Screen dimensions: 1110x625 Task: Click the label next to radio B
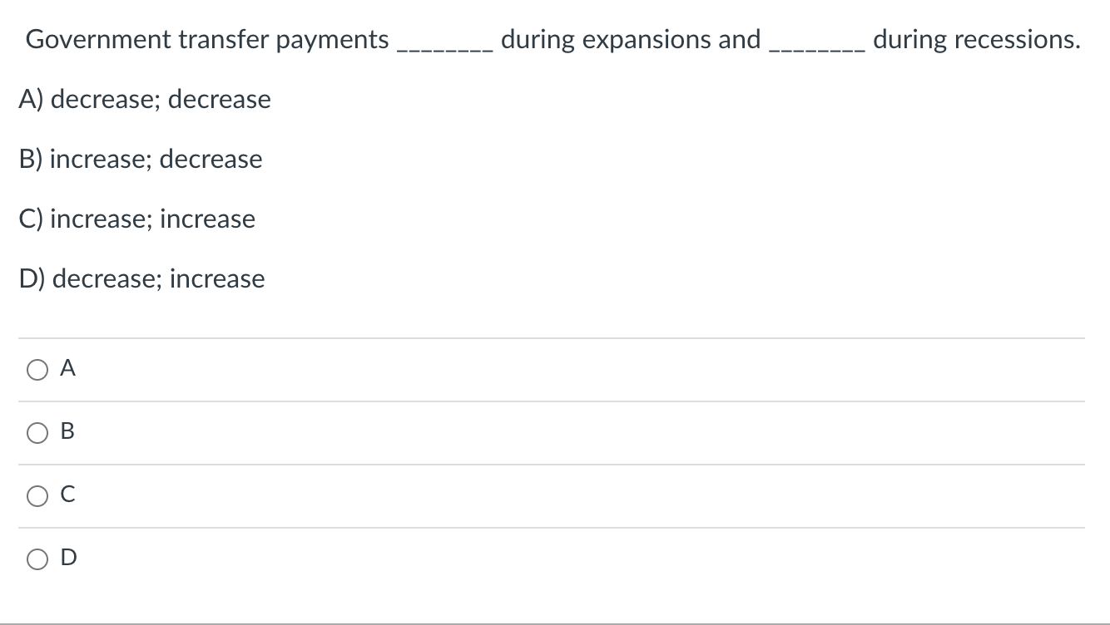(67, 432)
